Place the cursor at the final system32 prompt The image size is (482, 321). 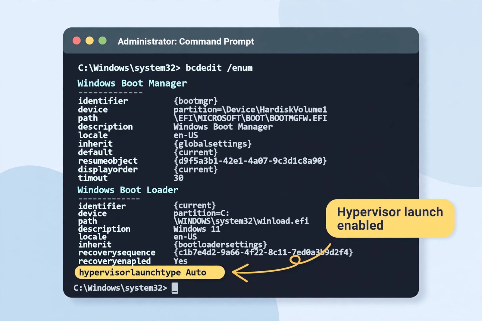point(175,288)
